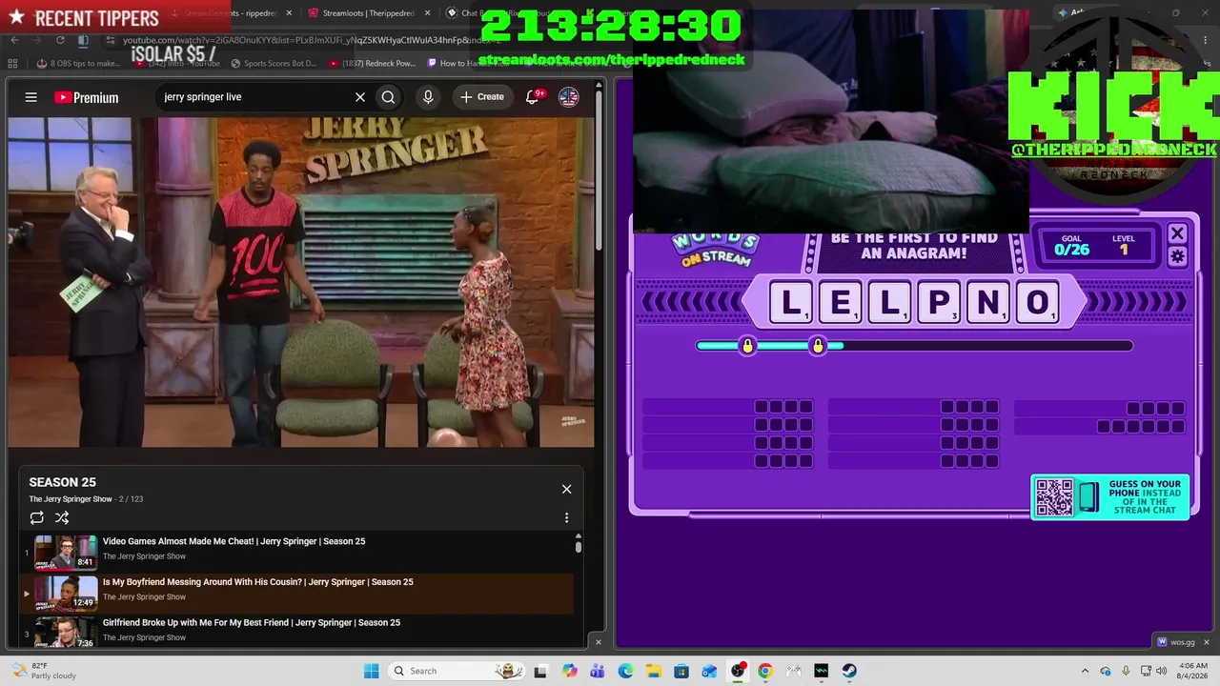Image resolution: width=1220 pixels, height=686 pixels.
Task: Open Steam from the taskbar
Action: (849, 671)
